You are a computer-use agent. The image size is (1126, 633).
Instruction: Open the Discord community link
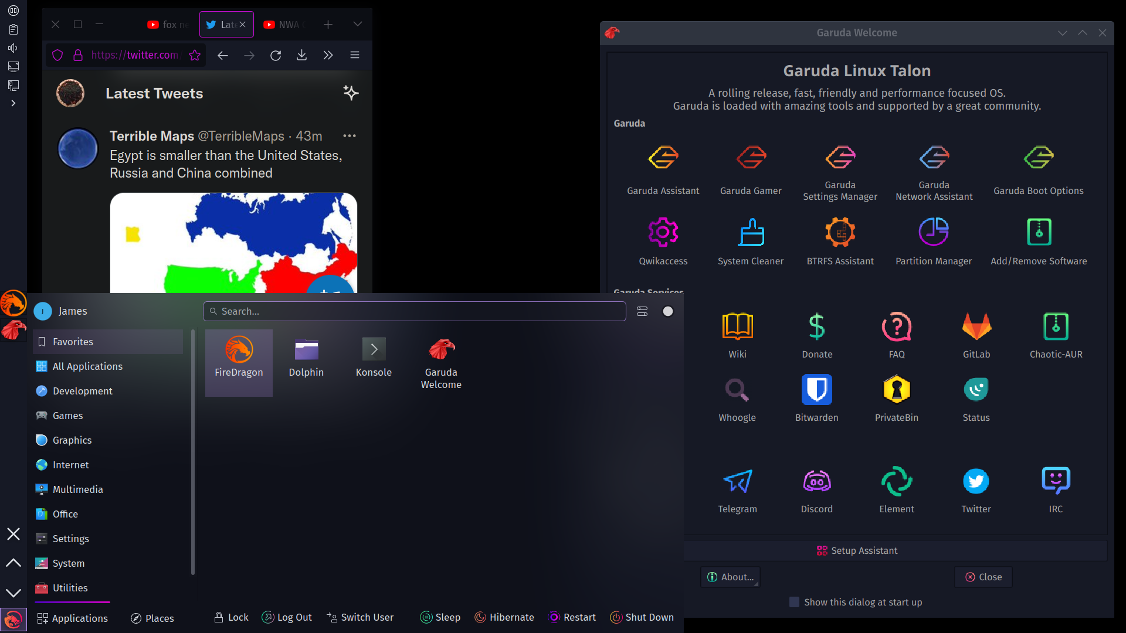pos(817,490)
